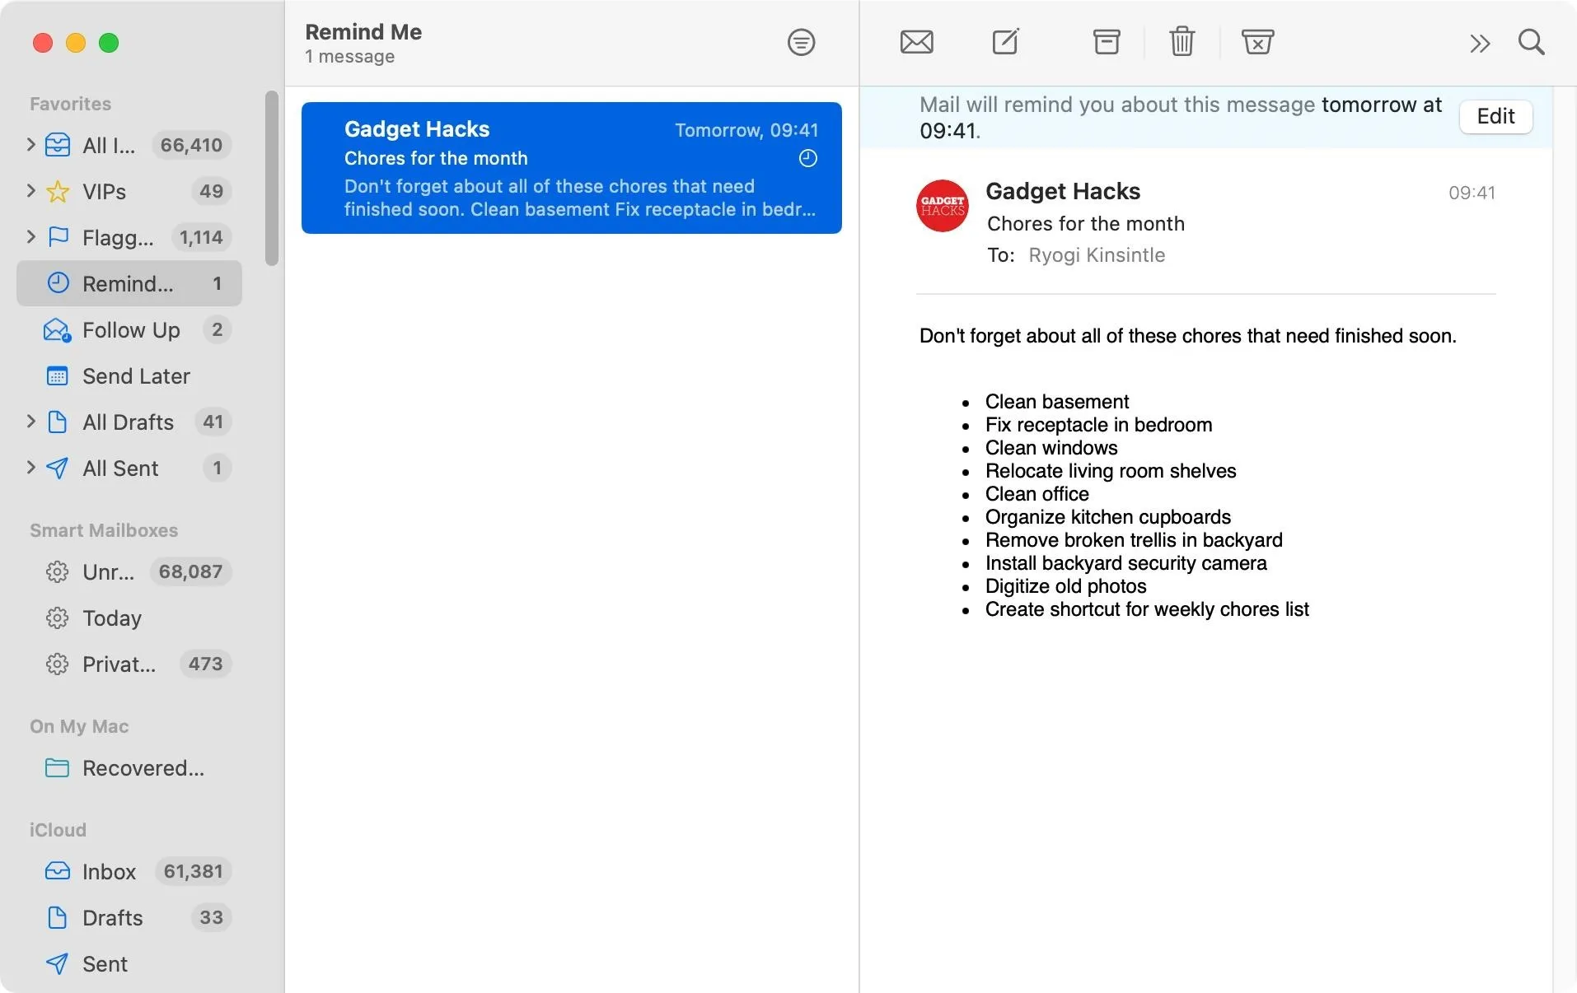Click the sidebar scrollbar
The width and height of the screenshot is (1577, 993).
[x=272, y=179]
